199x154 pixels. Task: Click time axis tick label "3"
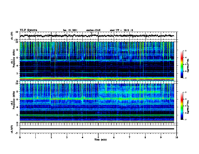tap(67, 137)
